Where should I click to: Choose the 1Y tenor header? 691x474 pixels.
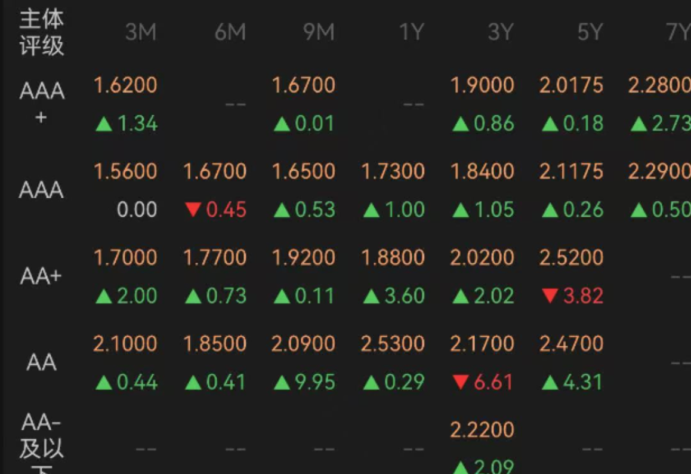click(412, 32)
